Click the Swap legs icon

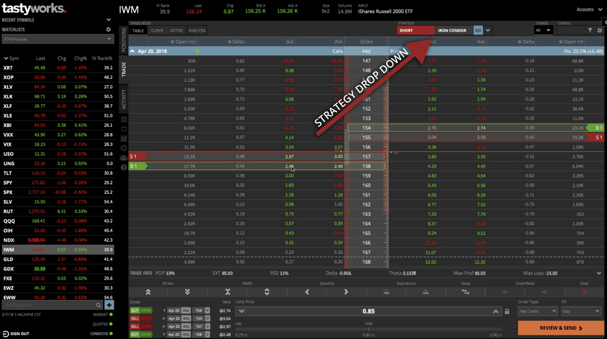(465, 292)
